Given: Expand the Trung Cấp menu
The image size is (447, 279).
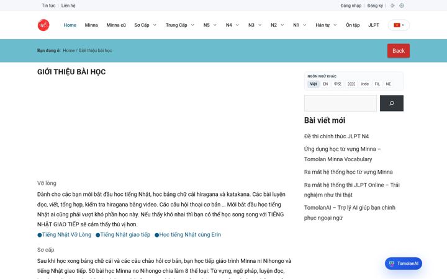Looking at the screenshot, I should pos(179,25).
